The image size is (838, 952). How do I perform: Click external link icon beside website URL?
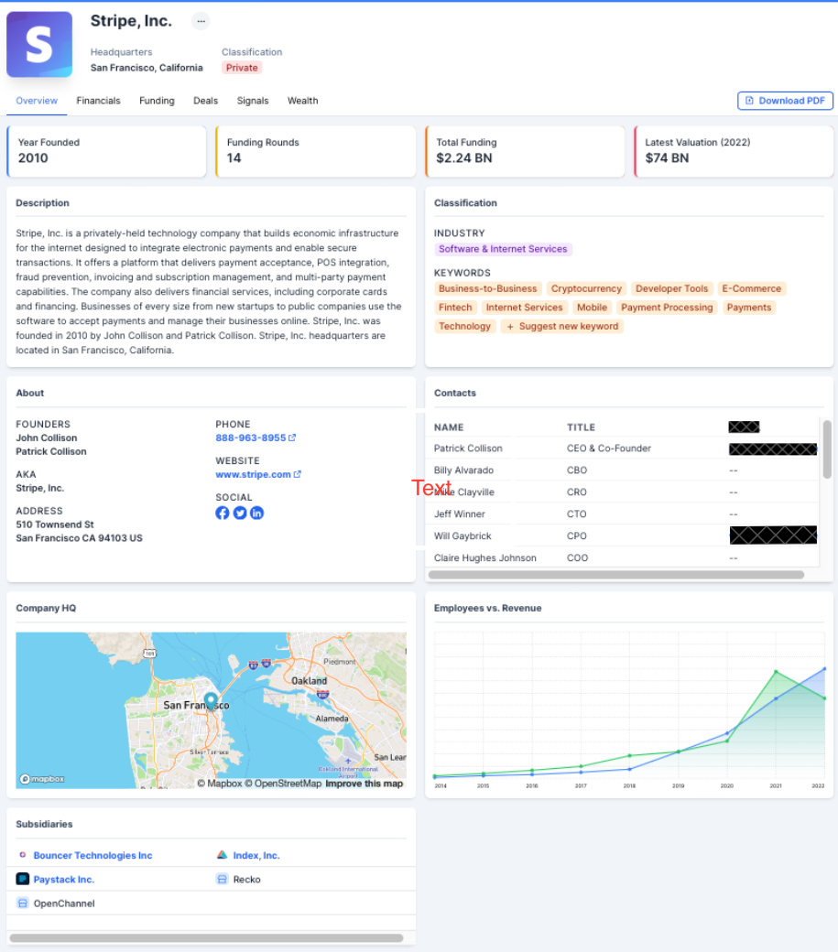pos(298,475)
